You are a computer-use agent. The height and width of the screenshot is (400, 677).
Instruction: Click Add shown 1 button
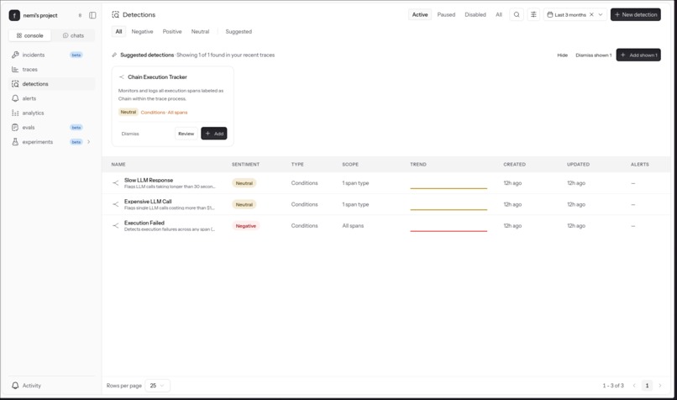click(x=638, y=55)
